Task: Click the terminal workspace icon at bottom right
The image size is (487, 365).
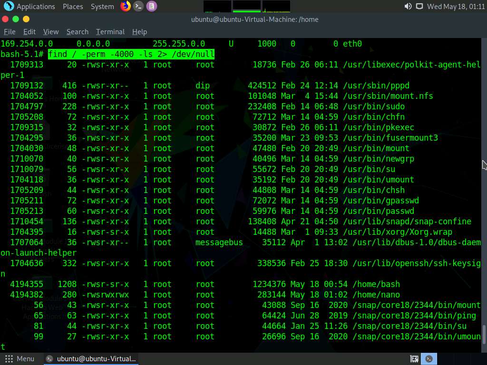Action: tap(429, 359)
